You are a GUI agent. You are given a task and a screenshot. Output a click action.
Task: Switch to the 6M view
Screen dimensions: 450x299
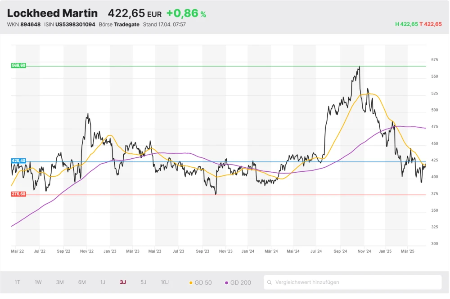[81, 282]
